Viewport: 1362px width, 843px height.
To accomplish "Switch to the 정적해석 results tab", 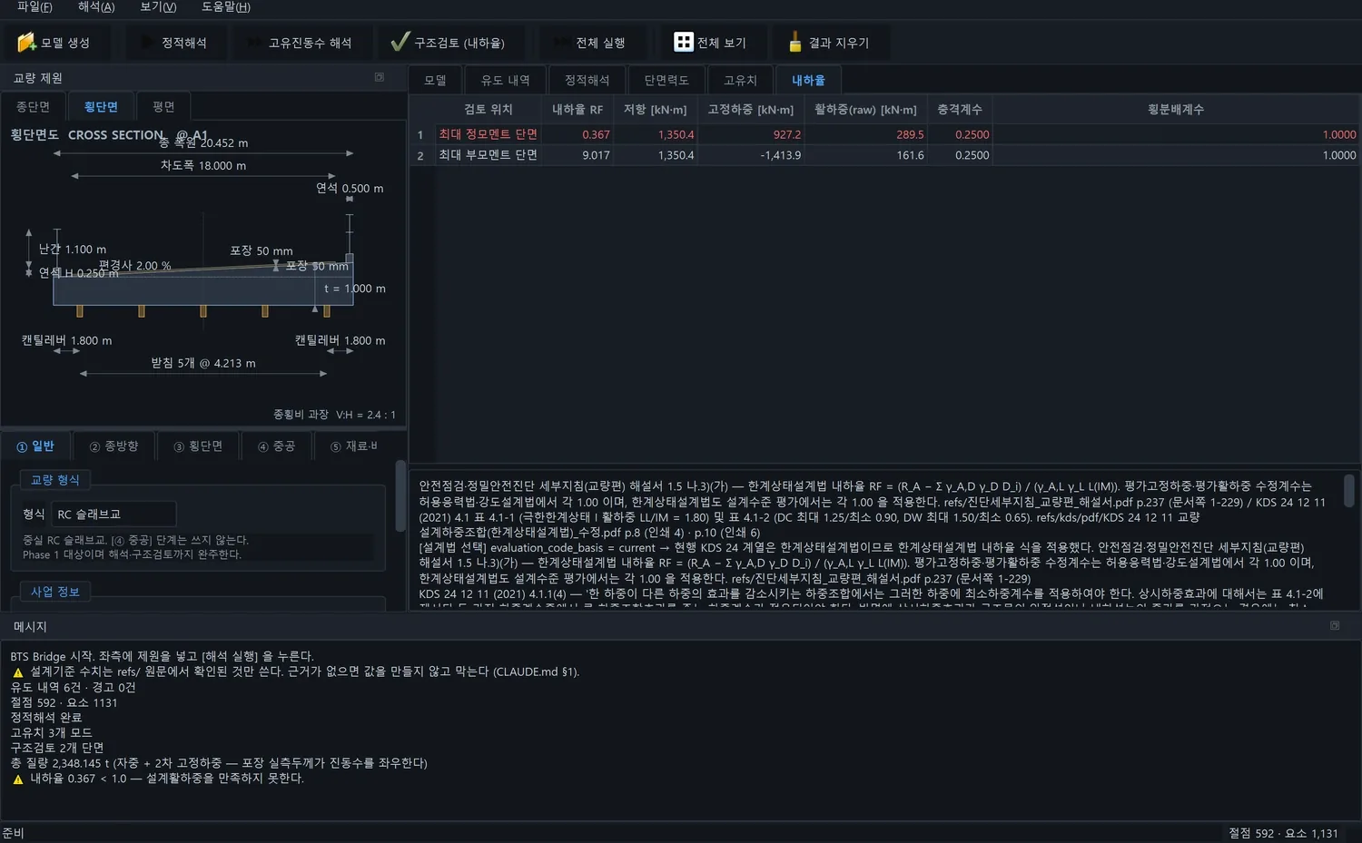I will [x=587, y=81].
